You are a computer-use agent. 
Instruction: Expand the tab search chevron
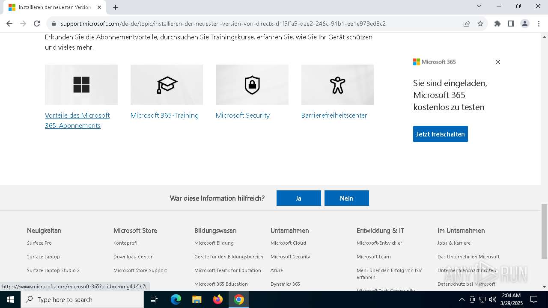pos(479,6)
